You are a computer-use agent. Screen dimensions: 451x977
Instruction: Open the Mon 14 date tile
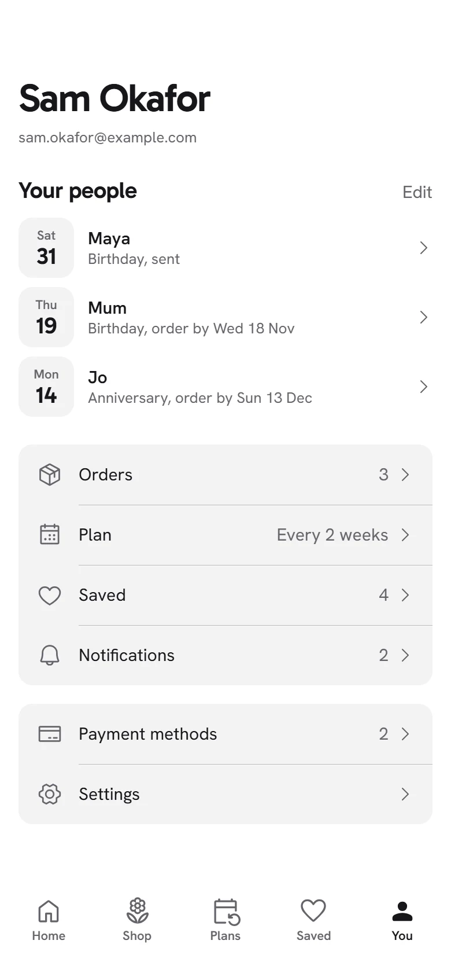point(46,387)
